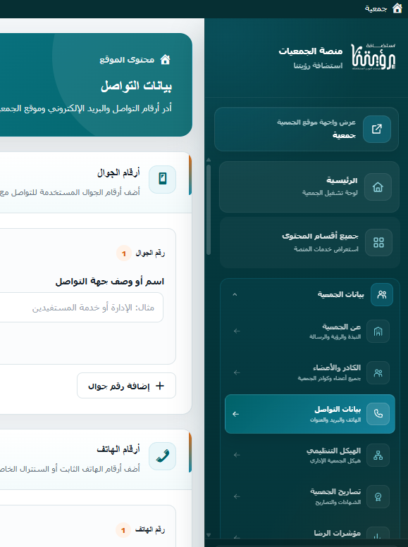Open the عن الجمعية submenu item
The image size is (408, 547).
pos(310,332)
